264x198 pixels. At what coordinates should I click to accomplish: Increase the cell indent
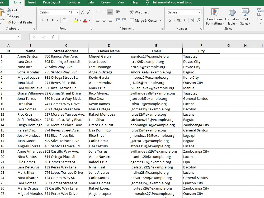124,20
